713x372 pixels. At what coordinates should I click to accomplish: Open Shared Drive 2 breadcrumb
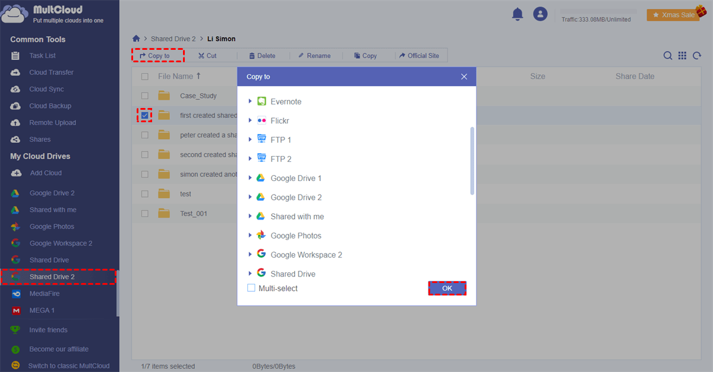tap(173, 39)
